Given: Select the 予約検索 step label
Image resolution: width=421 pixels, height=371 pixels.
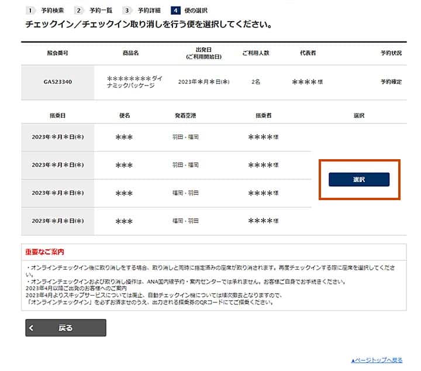Looking at the screenshot, I should 52,11.
